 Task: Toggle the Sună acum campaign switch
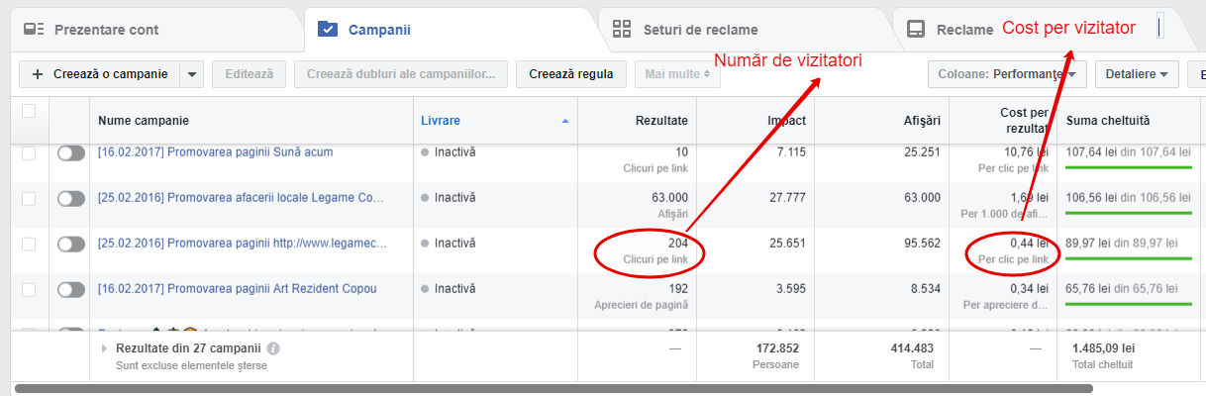click(71, 152)
